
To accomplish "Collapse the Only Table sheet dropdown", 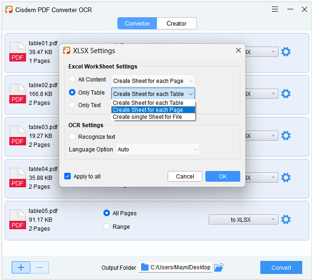I will (153, 94).
